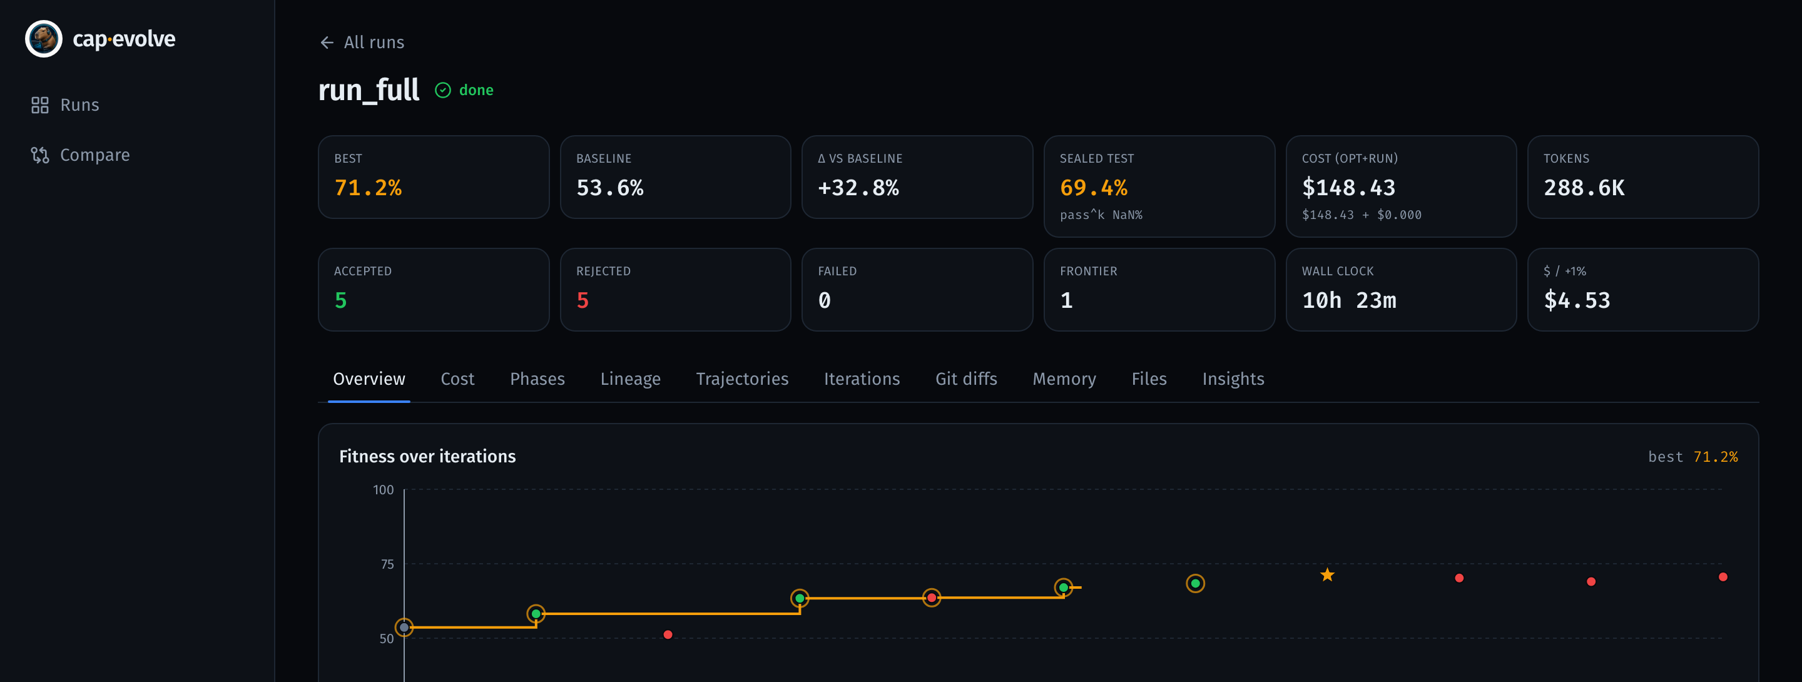Image resolution: width=1802 pixels, height=682 pixels.
Task: Click the 75 y-axis label
Action: click(x=387, y=564)
